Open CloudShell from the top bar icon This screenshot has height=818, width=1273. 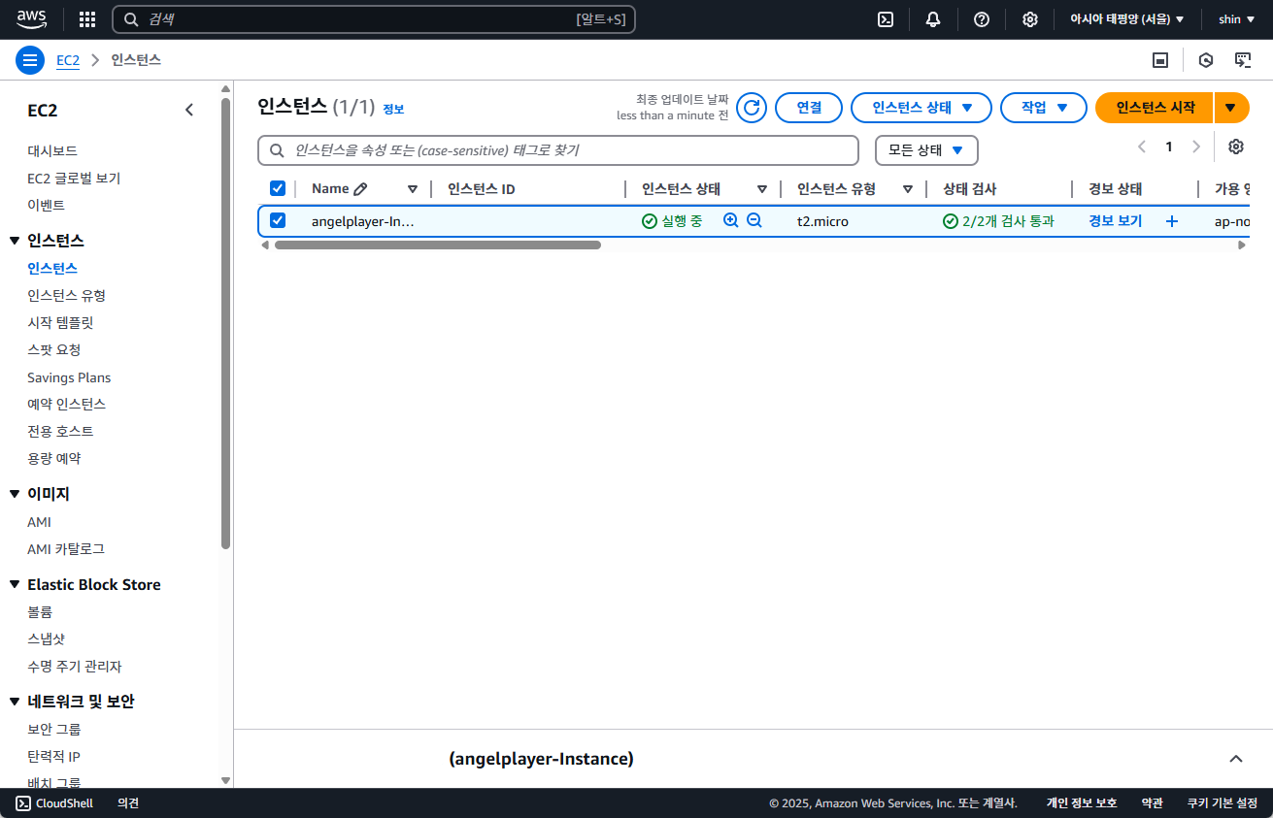pos(886,19)
